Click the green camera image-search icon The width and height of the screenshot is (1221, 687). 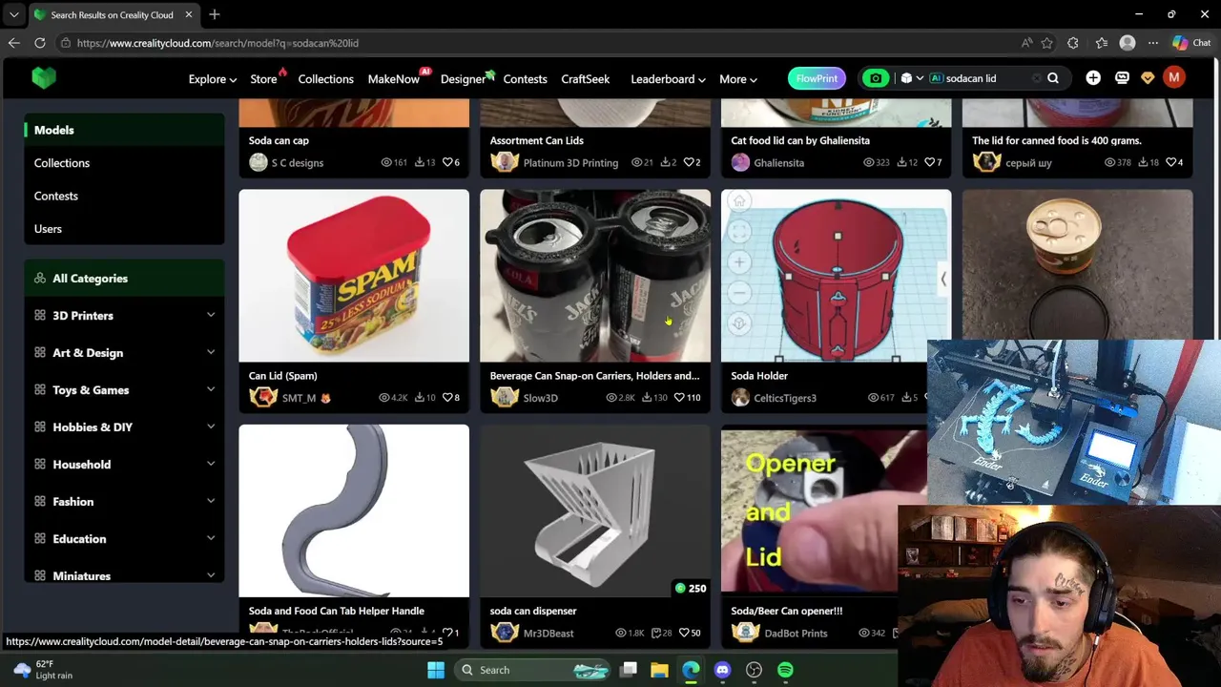(x=876, y=78)
